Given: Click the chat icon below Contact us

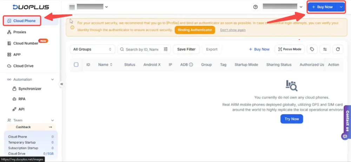Looking at the screenshot, I should click(x=345, y=136).
